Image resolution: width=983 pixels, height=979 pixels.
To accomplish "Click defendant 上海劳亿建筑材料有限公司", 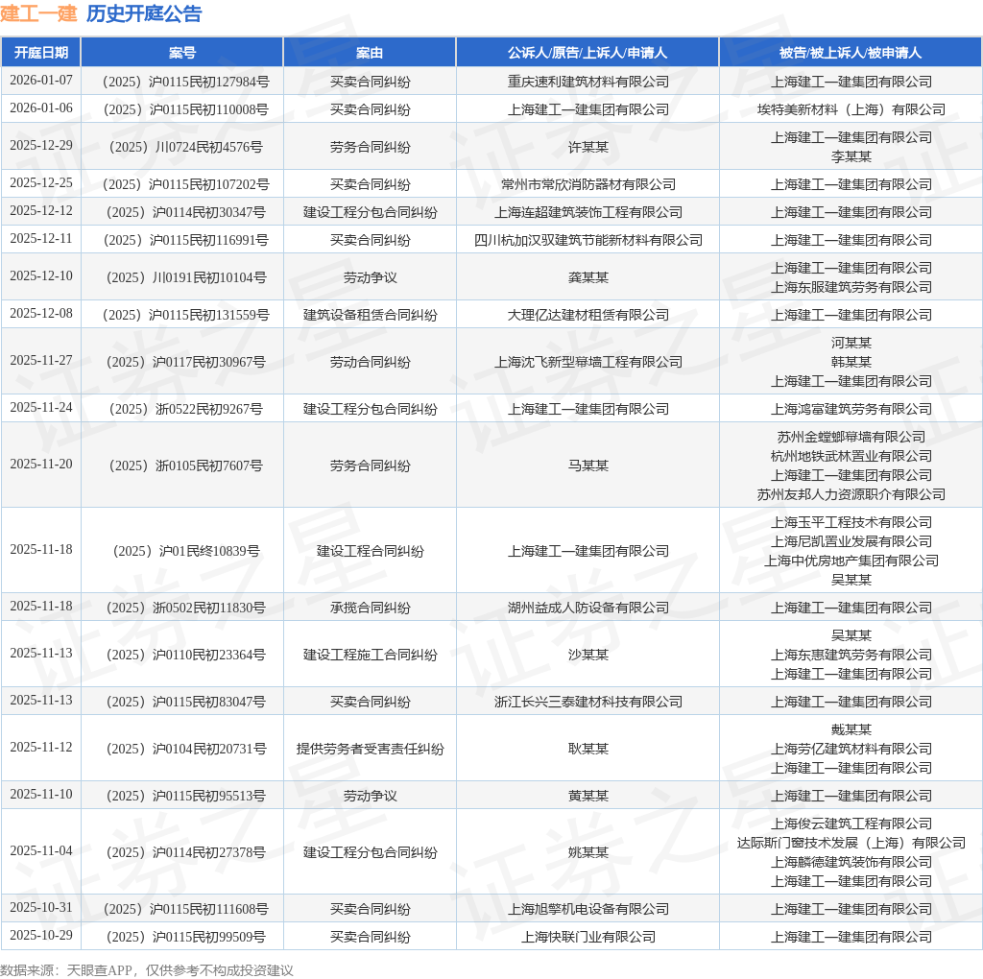I will (851, 749).
